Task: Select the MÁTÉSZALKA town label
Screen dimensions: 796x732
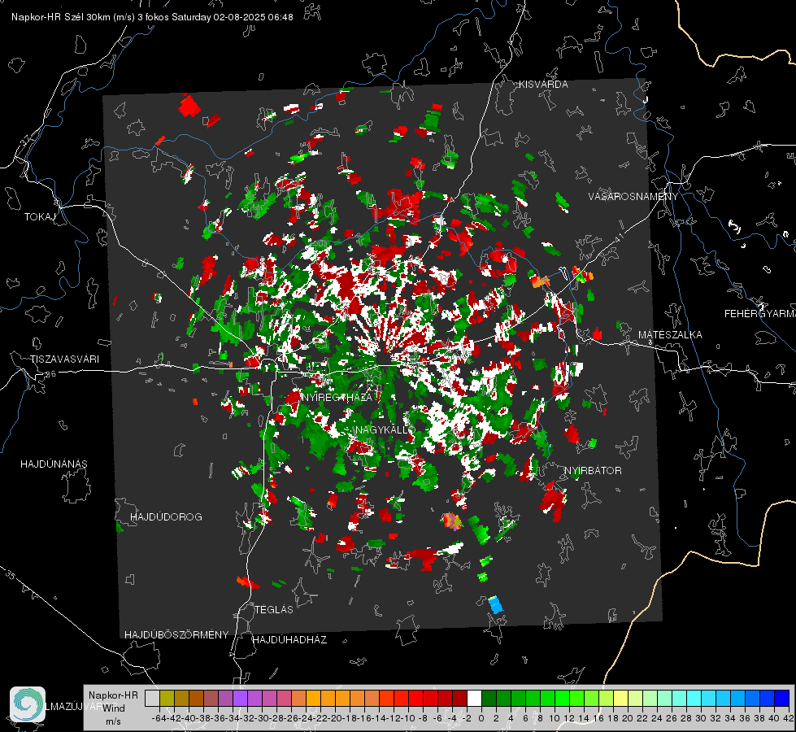Action: pos(670,335)
